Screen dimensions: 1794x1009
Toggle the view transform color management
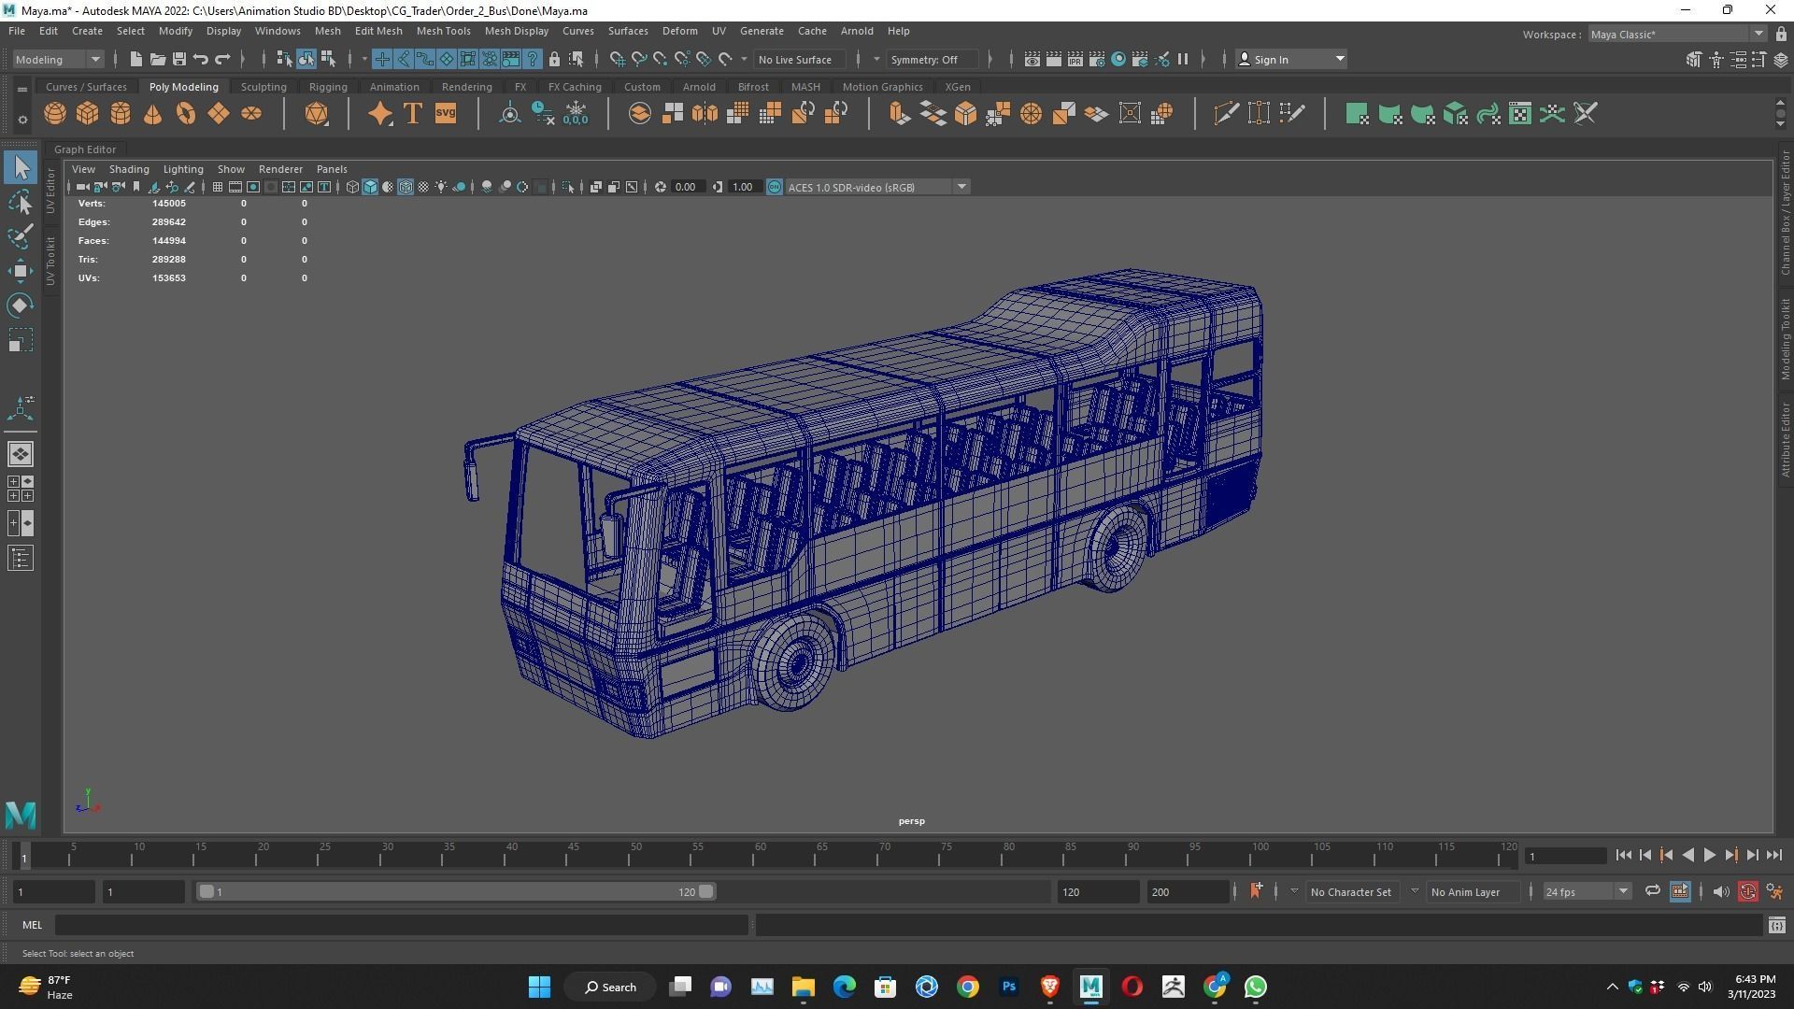(x=775, y=187)
